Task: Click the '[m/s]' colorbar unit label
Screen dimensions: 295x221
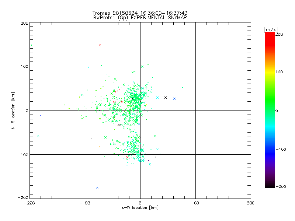Action: tap(271, 29)
